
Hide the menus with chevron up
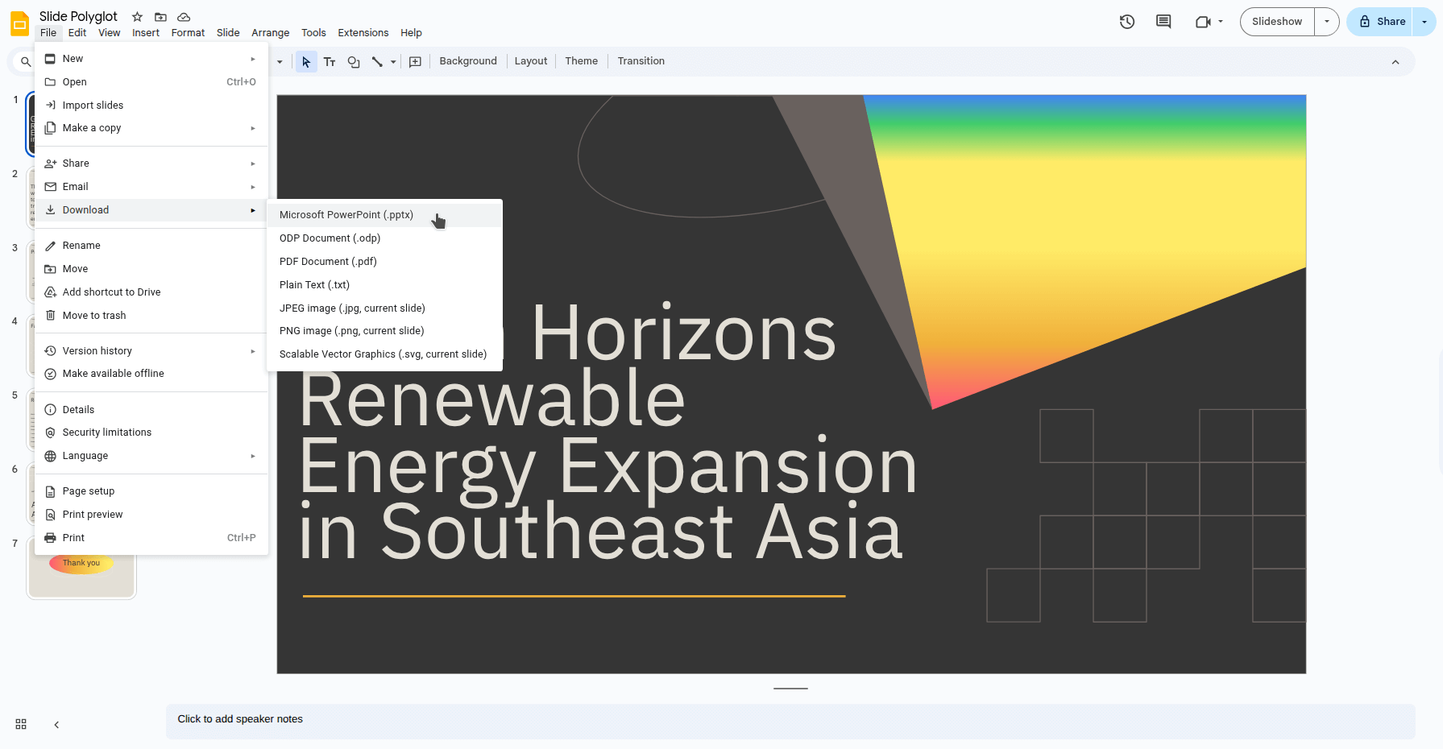click(1395, 62)
